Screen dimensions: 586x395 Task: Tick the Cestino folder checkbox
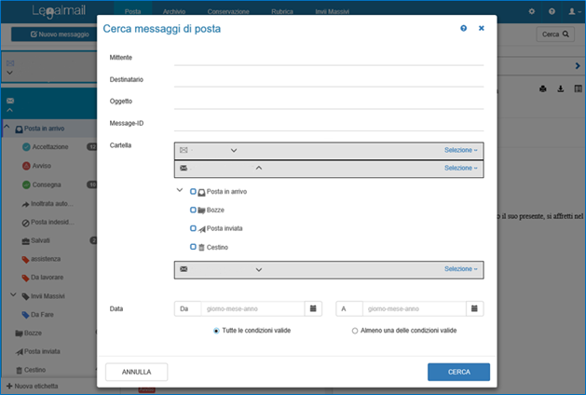coord(193,247)
